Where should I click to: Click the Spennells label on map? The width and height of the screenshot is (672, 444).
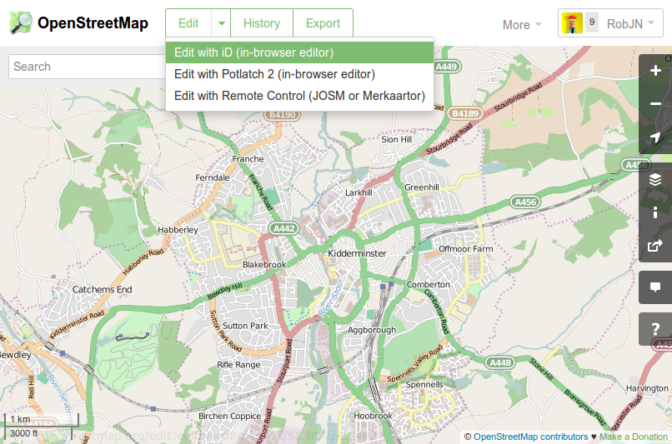424,385
